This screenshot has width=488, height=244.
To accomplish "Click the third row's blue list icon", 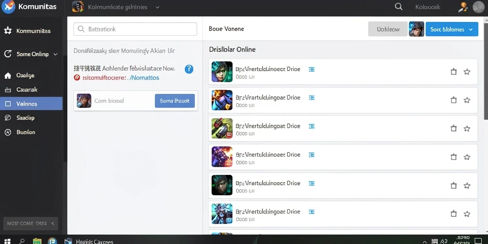I will pos(311,126).
